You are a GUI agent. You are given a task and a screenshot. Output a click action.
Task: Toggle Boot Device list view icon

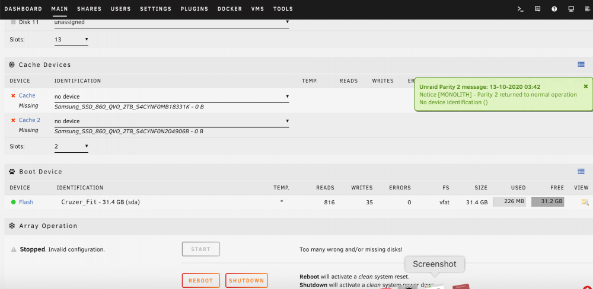(581, 172)
